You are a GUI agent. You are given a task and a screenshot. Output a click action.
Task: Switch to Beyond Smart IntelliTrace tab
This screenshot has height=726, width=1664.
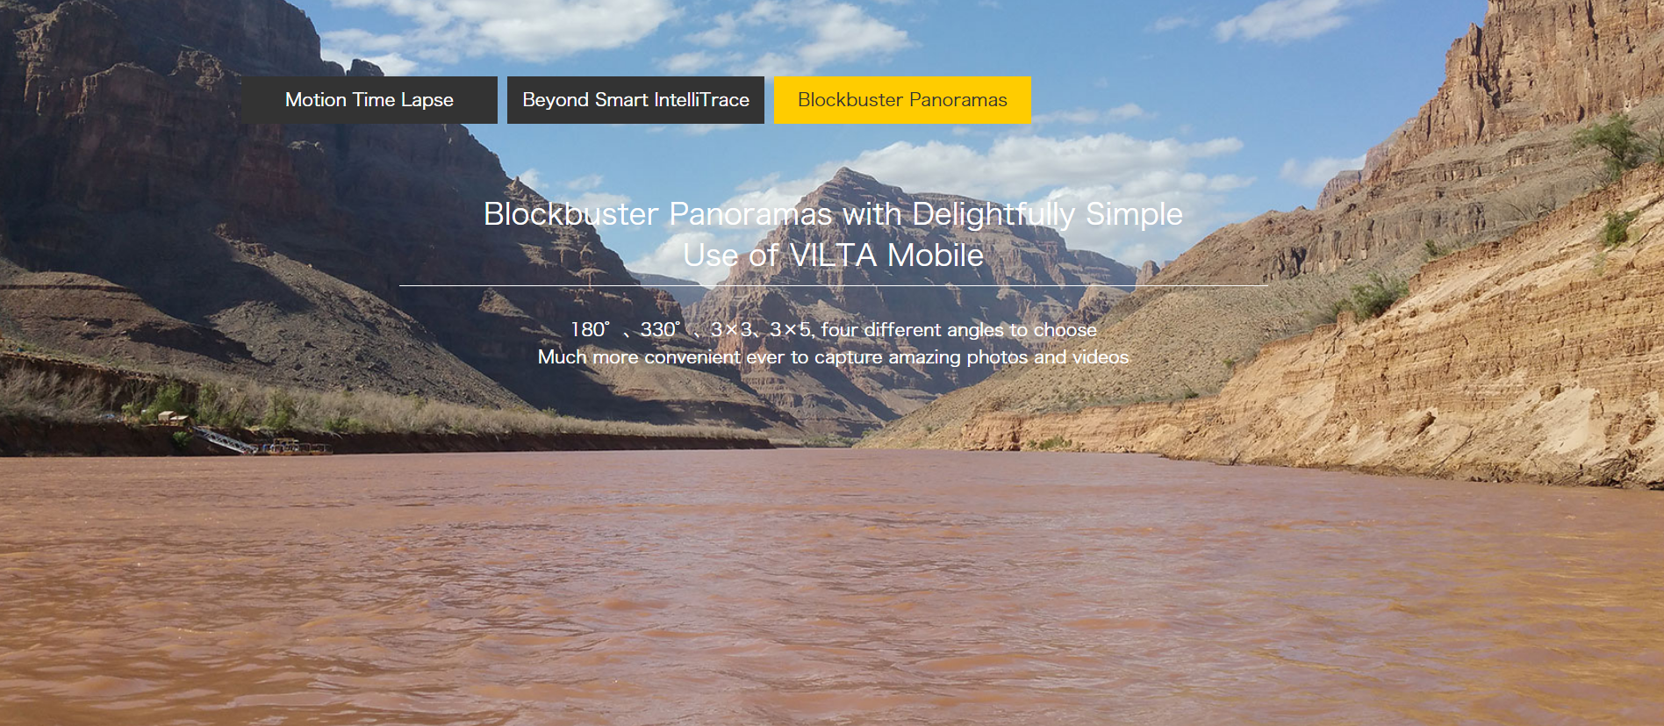click(635, 100)
